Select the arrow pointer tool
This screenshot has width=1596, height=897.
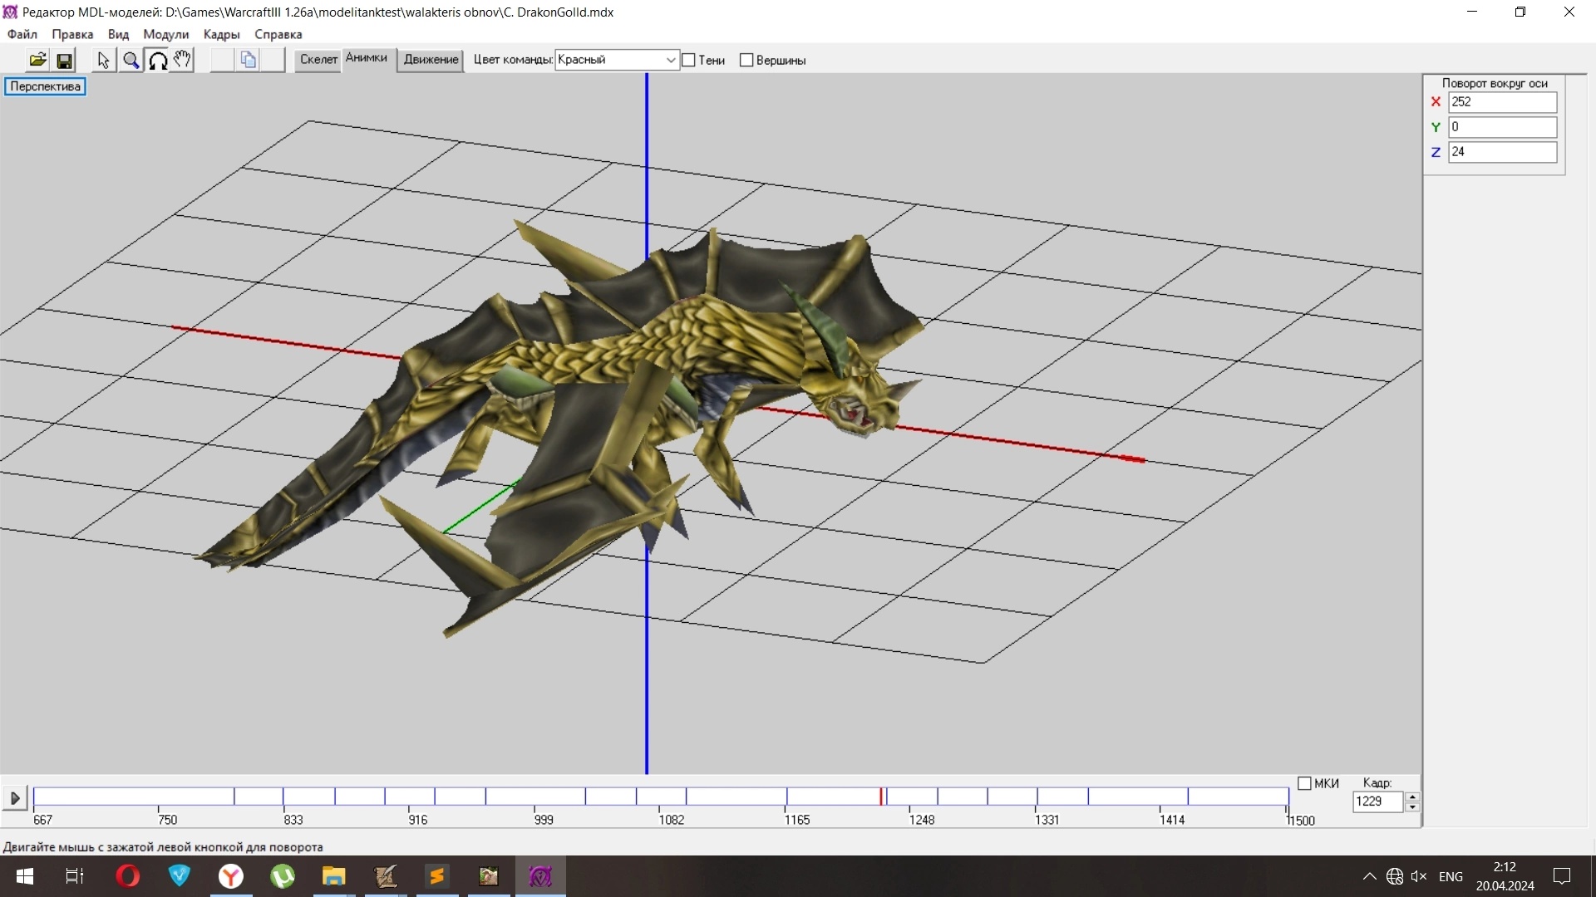pos(103,60)
